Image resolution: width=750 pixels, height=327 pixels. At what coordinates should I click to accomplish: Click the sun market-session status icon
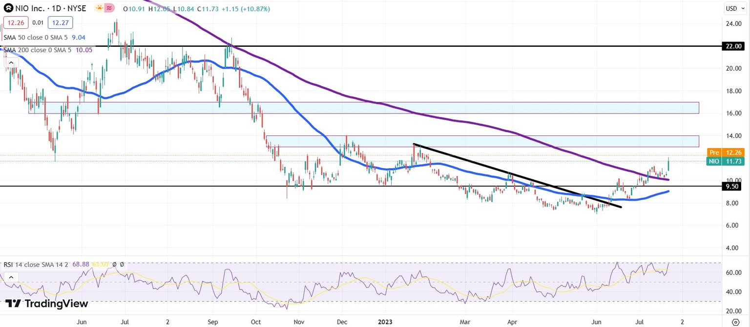click(x=99, y=8)
